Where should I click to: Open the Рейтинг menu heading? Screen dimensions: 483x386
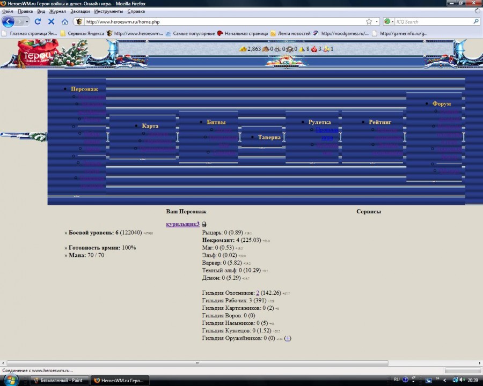(x=380, y=122)
